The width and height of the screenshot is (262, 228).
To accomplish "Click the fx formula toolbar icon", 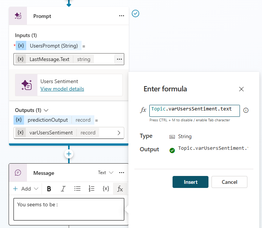I will pos(120,189).
